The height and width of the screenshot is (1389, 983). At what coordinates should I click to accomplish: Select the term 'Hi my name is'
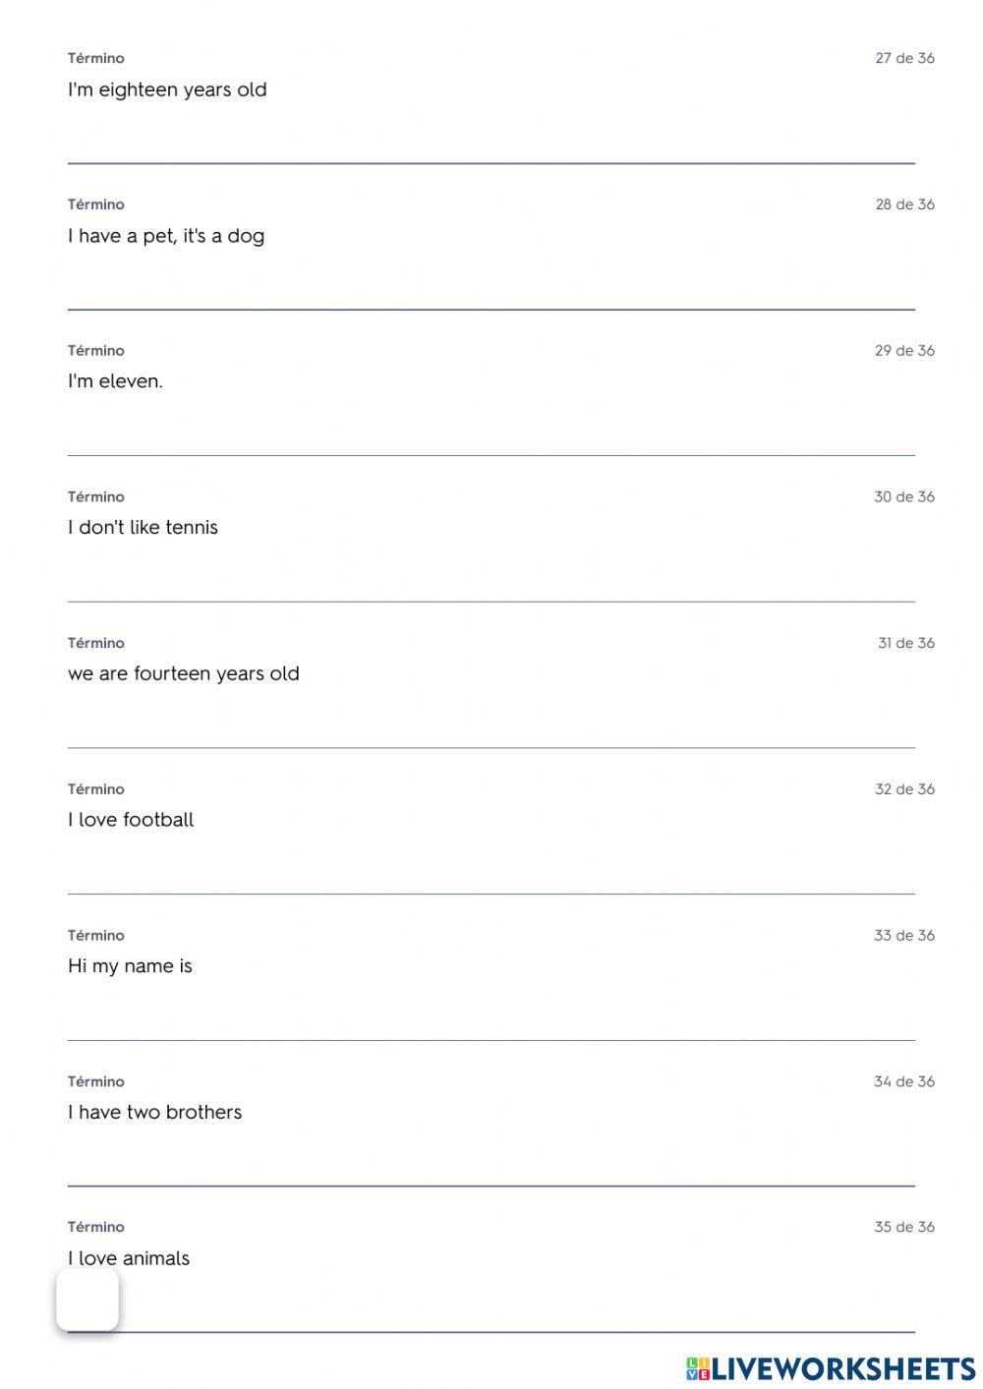[x=130, y=966]
